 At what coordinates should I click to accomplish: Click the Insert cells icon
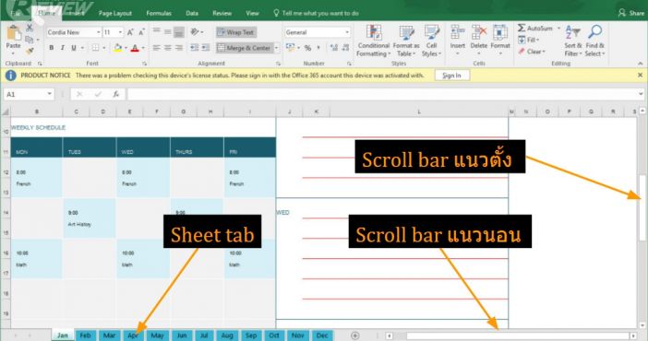458,32
